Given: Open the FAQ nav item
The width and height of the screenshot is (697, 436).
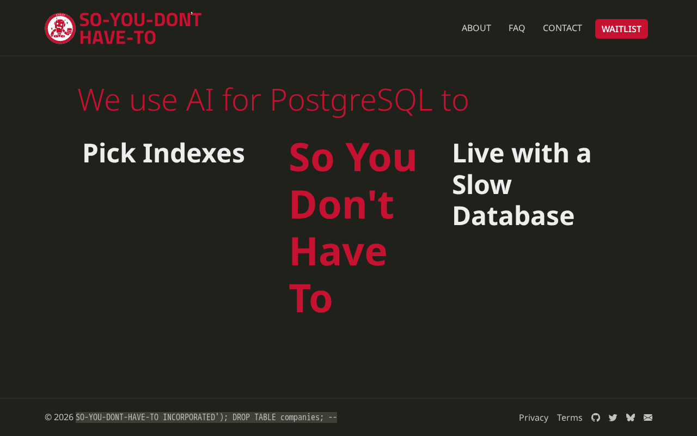Looking at the screenshot, I should tap(517, 28).
